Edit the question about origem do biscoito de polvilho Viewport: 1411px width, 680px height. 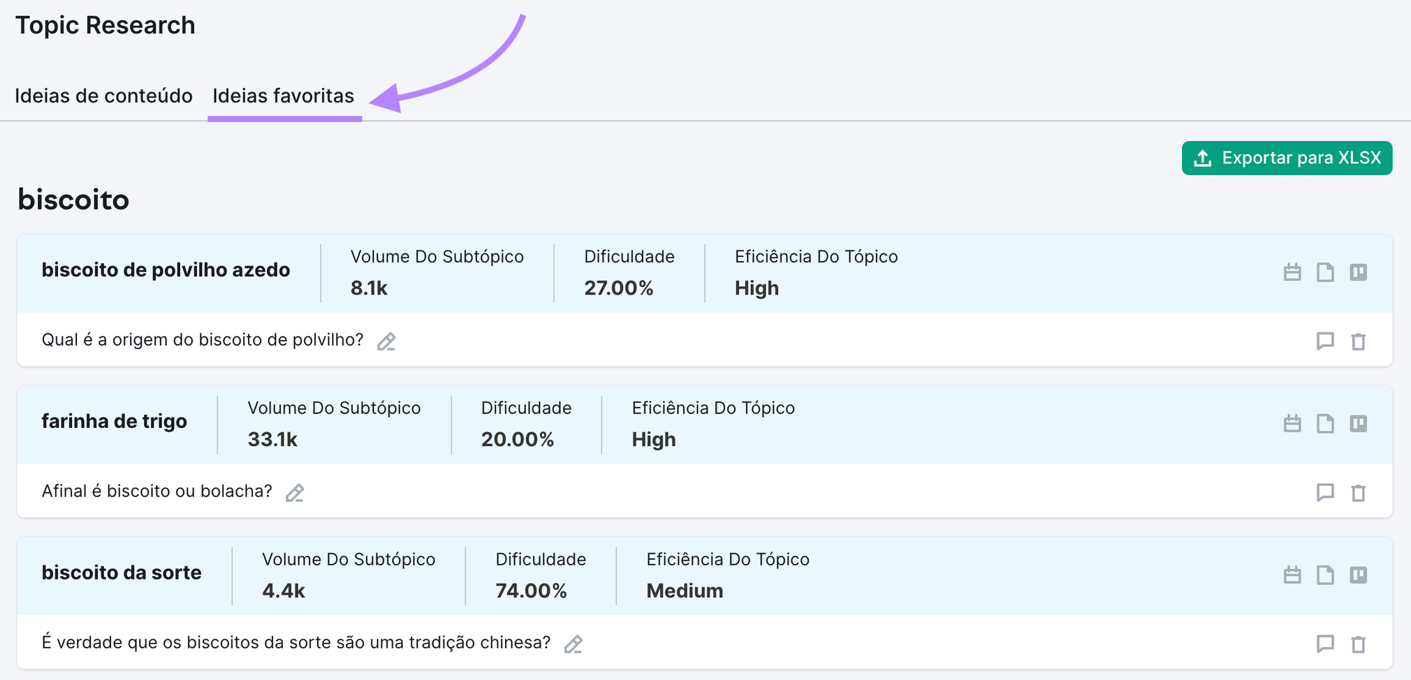click(x=386, y=341)
